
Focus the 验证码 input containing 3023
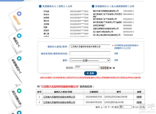(87, 67)
